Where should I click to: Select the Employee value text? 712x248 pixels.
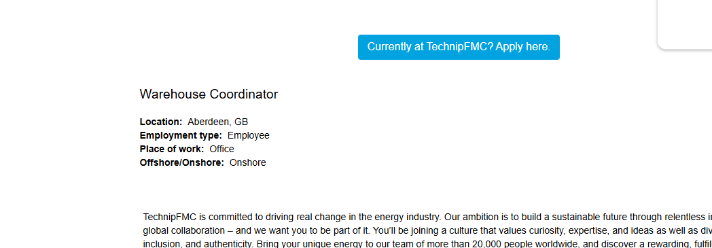[249, 135]
